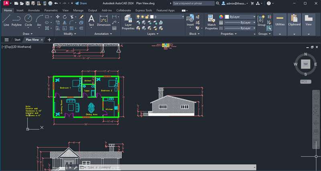
Task: Click the Share button
Action: [81, 3]
